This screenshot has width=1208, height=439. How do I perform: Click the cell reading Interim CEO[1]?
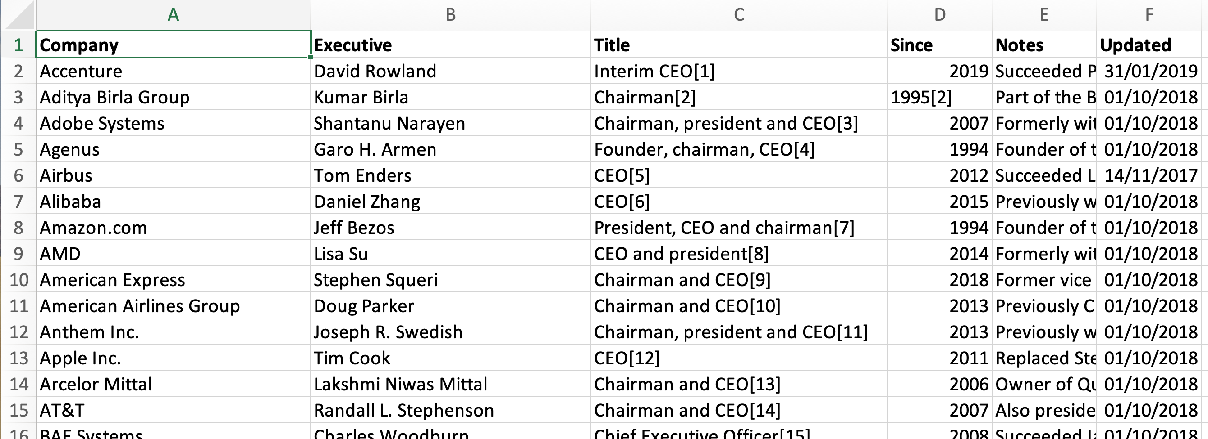(739, 71)
